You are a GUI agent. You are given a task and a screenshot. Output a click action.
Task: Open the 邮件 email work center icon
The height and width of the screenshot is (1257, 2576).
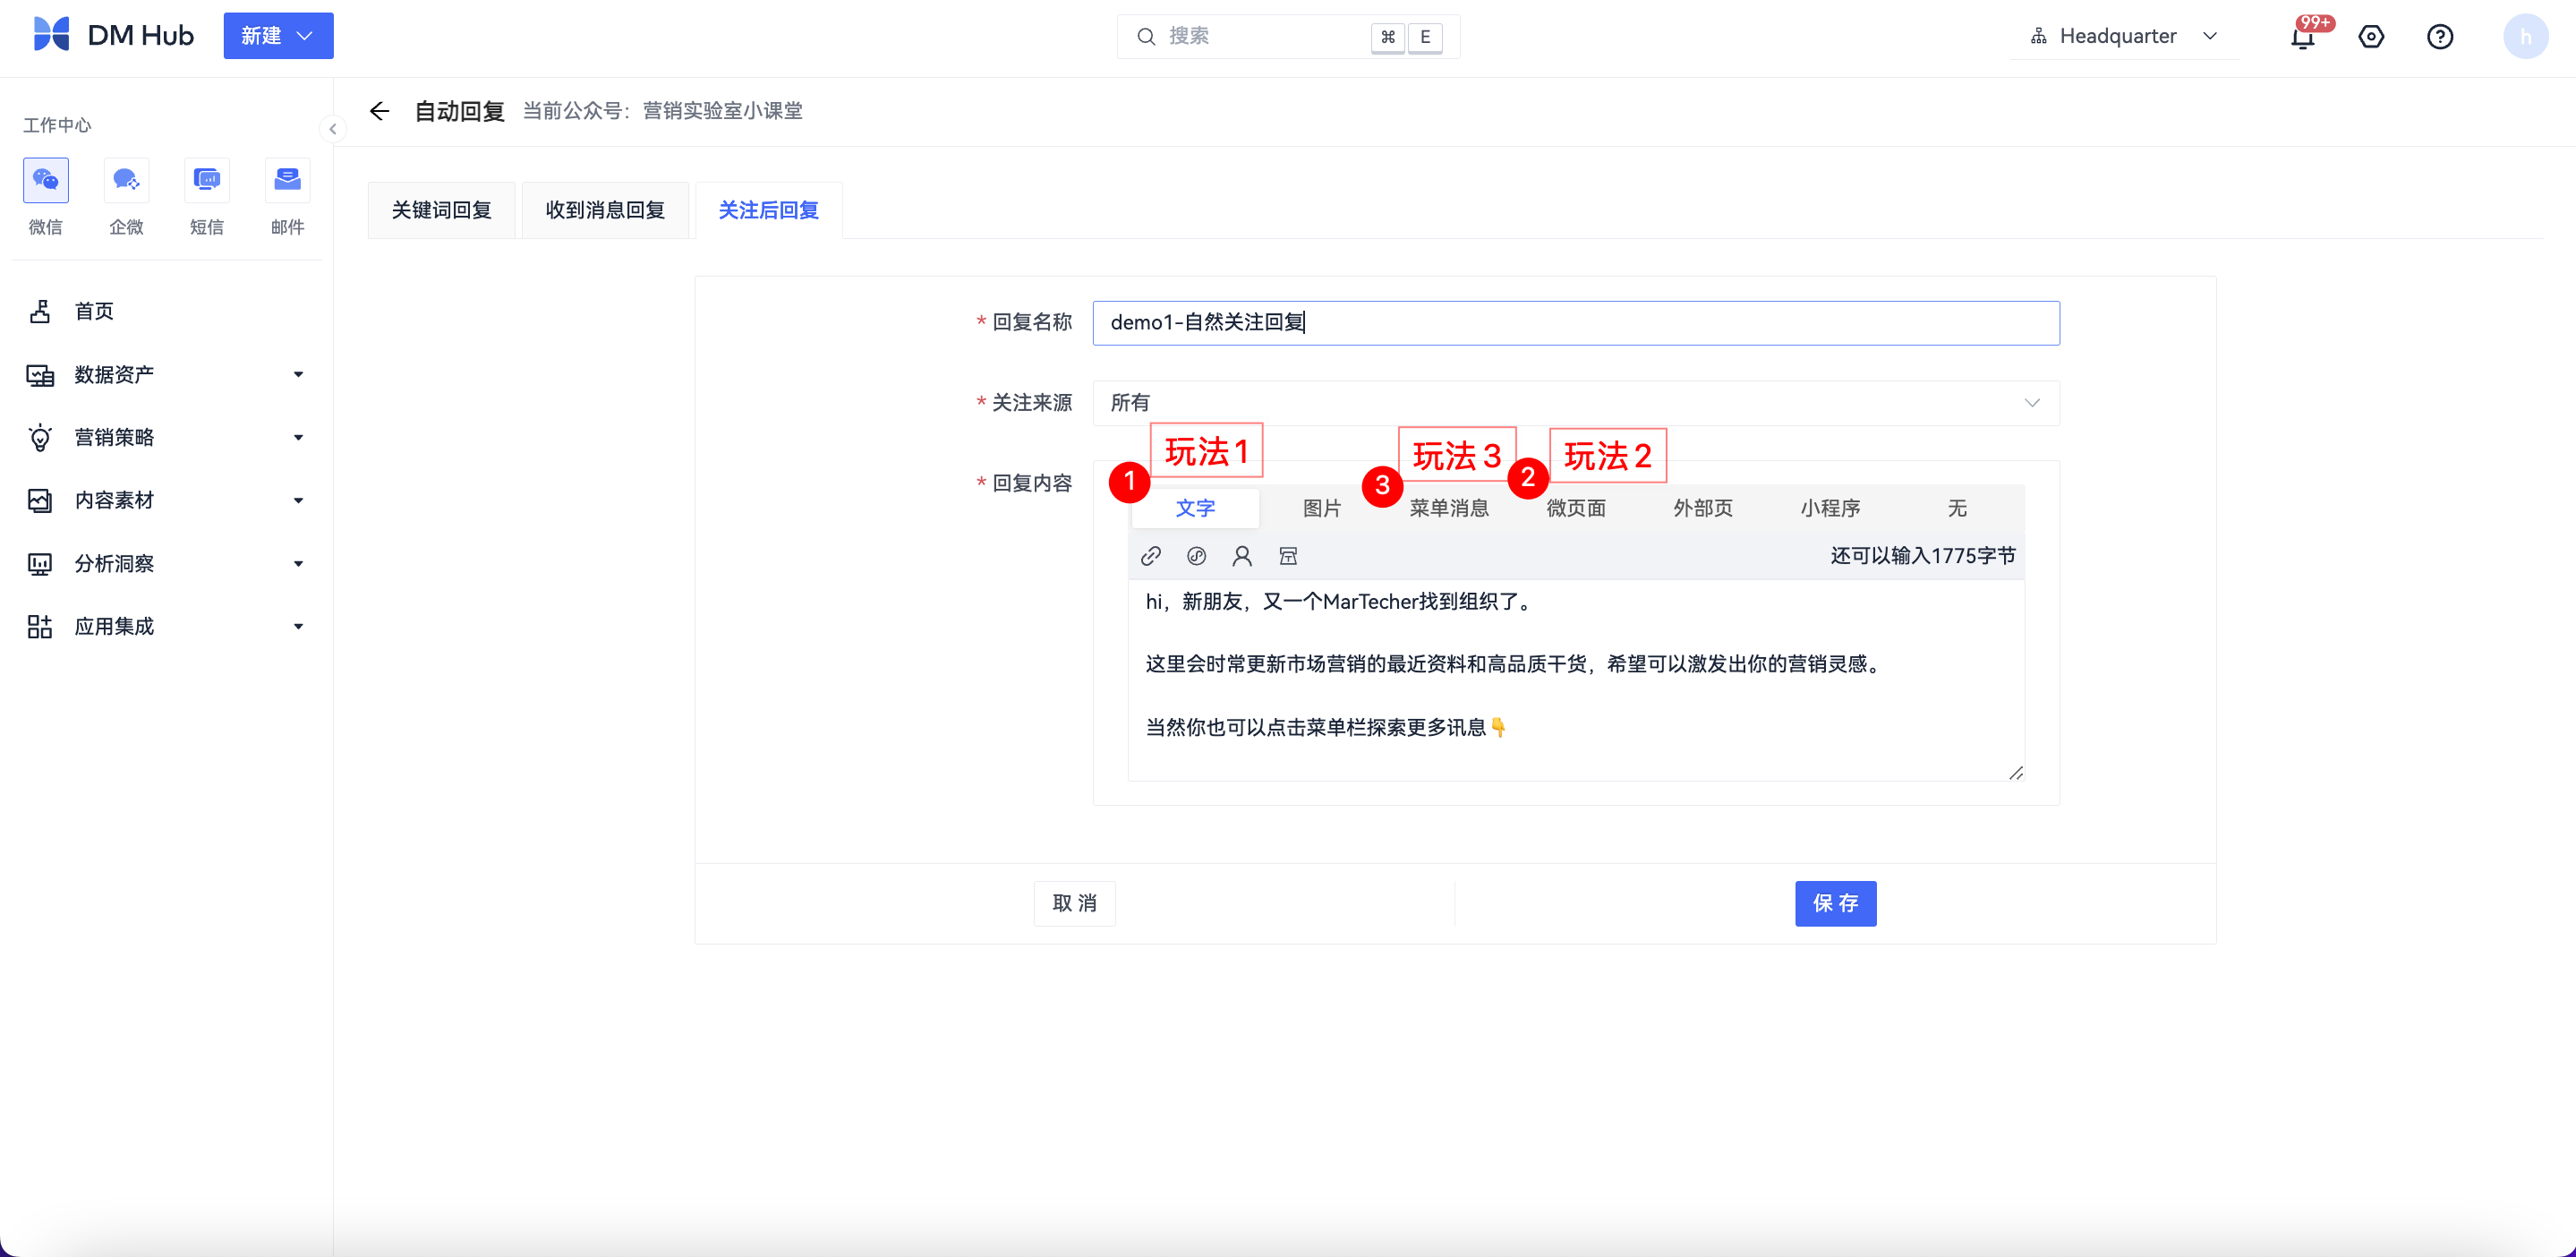(288, 180)
